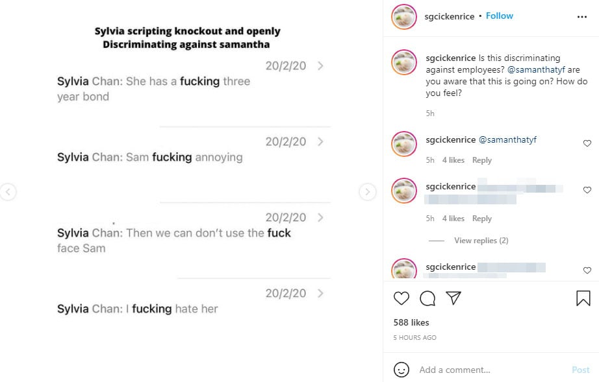Save post with bookmark icon
The height and width of the screenshot is (382, 599).
[583, 298]
